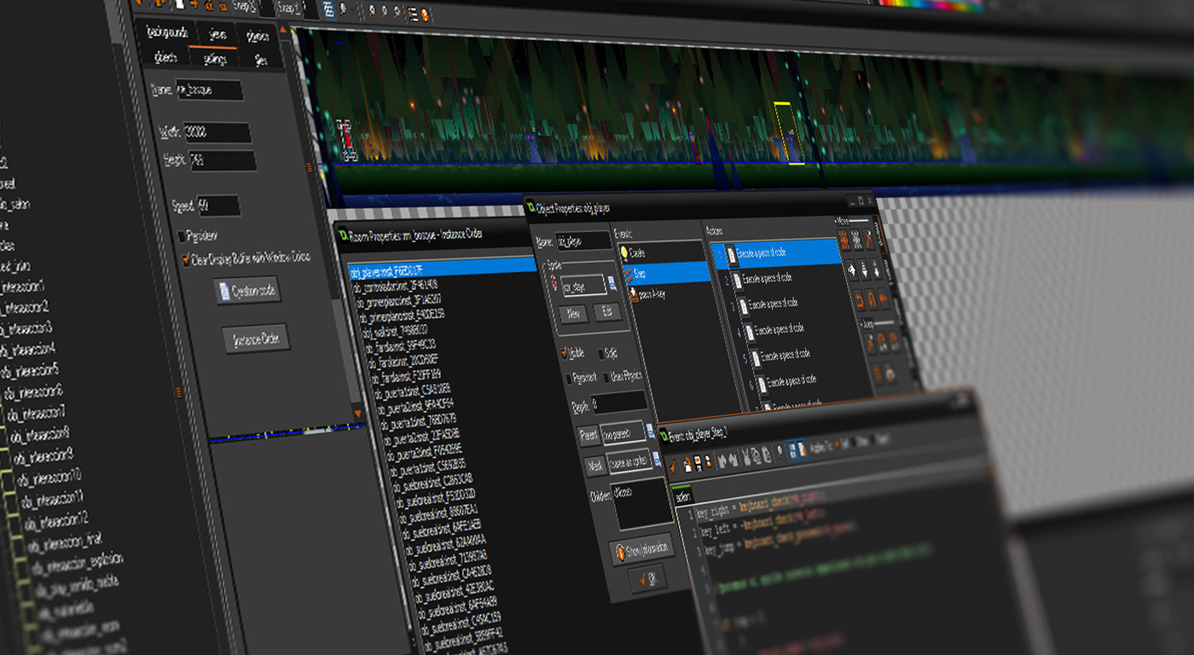1194x655 pixels.
Task: Select Speed Vertical action icon
Action: 863,270
